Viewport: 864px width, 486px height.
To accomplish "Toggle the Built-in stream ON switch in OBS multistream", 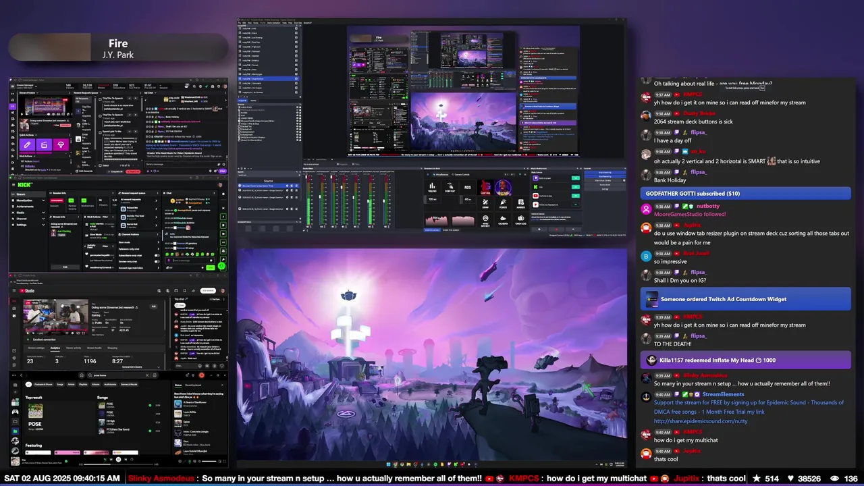I will click(x=576, y=178).
